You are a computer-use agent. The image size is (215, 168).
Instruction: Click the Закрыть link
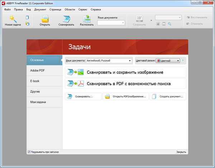[181, 152]
